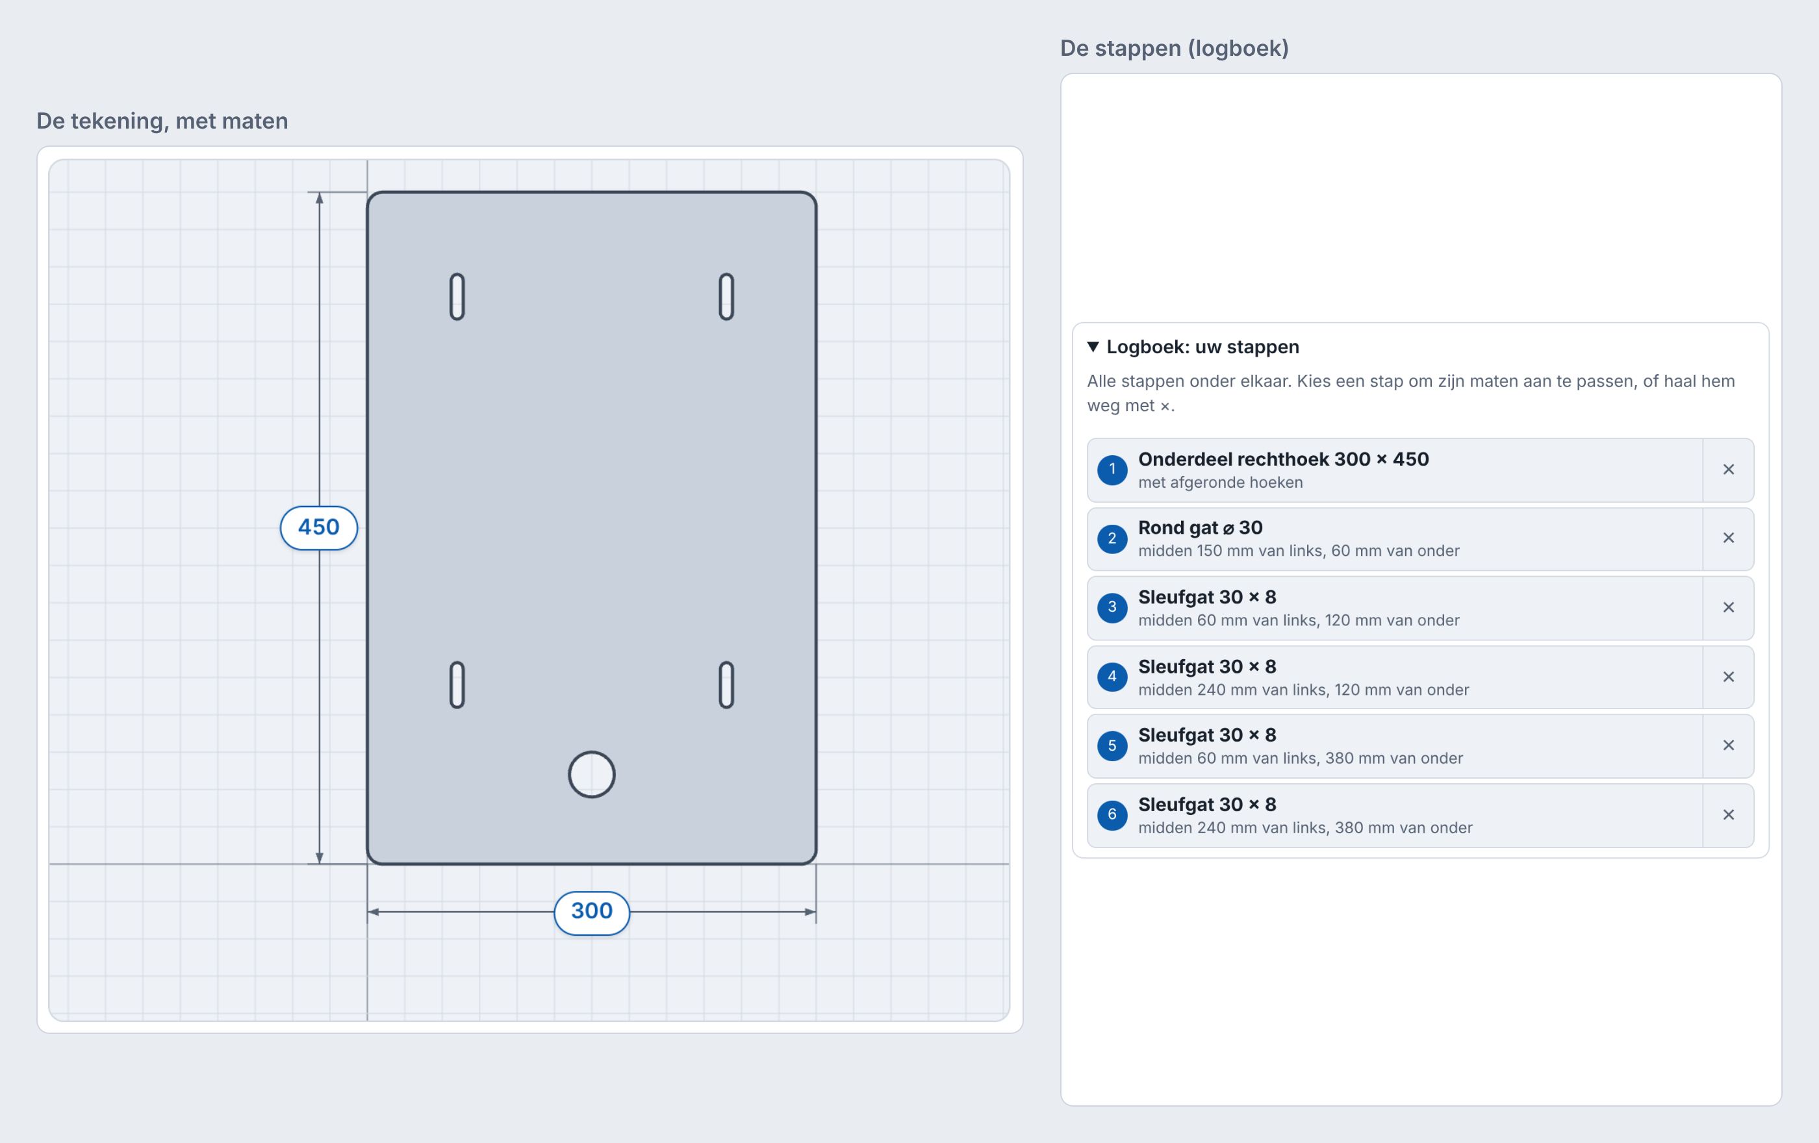Select the top-right slot in the drawing
Image resolution: width=1819 pixels, height=1143 pixels.
click(726, 297)
